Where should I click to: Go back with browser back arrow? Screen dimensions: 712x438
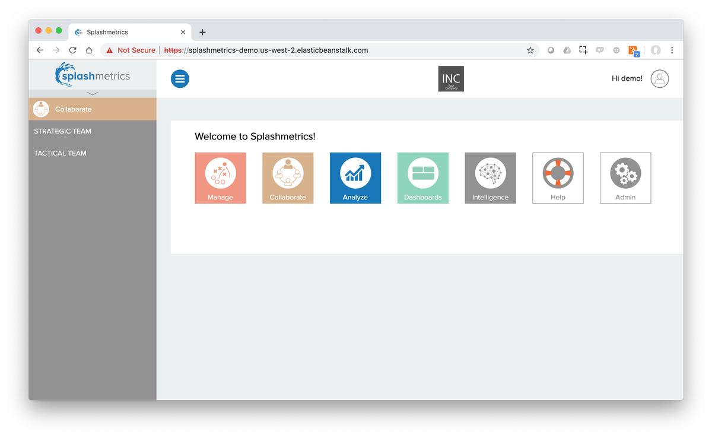pyautogui.click(x=40, y=50)
